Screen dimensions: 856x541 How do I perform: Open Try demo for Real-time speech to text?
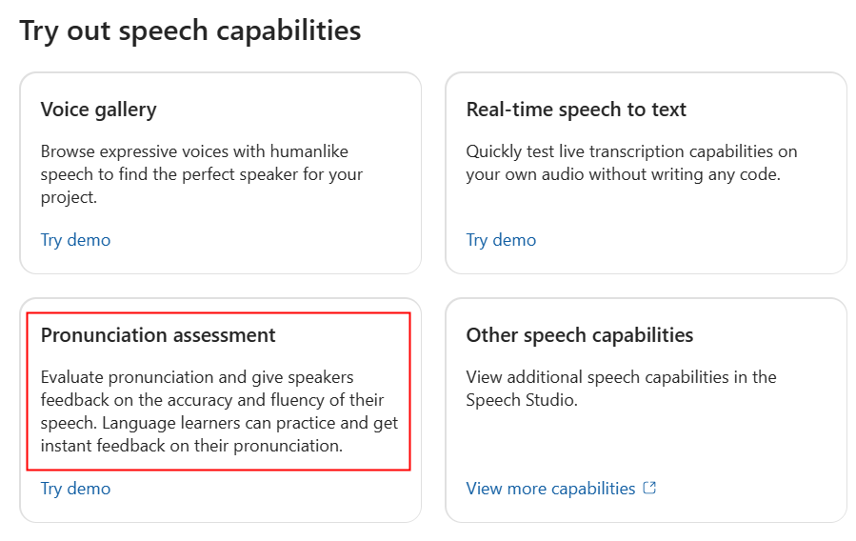(x=501, y=240)
